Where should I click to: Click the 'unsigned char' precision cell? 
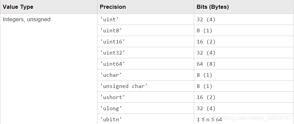pyautogui.click(x=146, y=86)
